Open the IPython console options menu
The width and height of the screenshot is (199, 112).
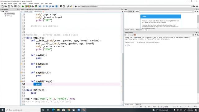coord(198,35)
